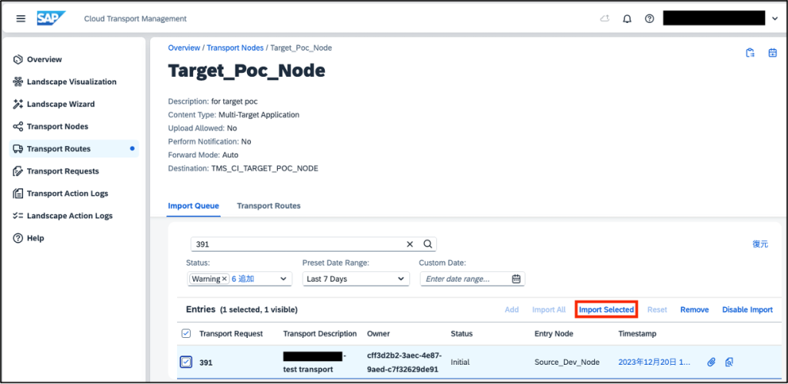Open the help question mark icon in header
Screen dimensions: 788x384
tap(649, 19)
